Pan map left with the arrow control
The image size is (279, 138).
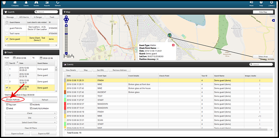(x=64, y=19)
